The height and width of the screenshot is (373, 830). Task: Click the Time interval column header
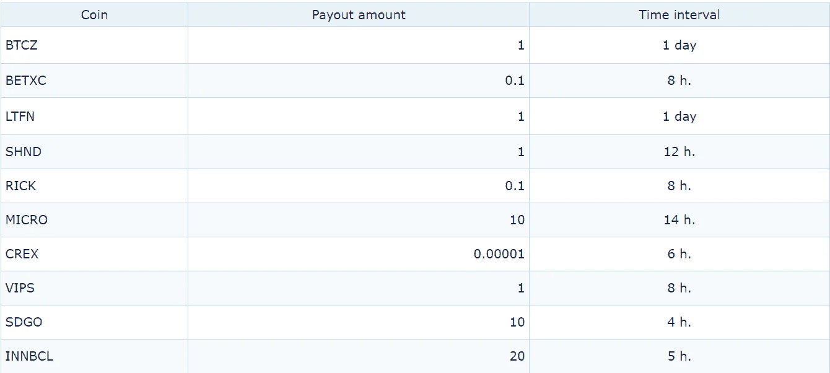pos(679,15)
